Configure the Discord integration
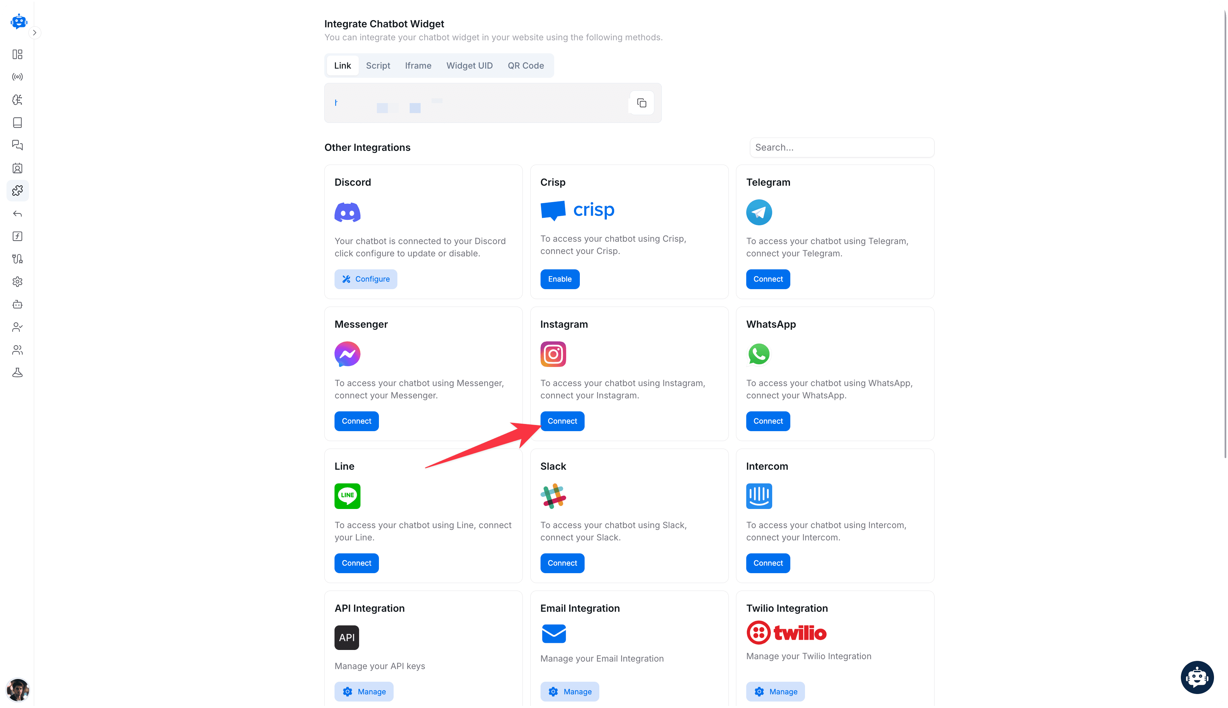The width and height of the screenshot is (1228, 708). 366,279
